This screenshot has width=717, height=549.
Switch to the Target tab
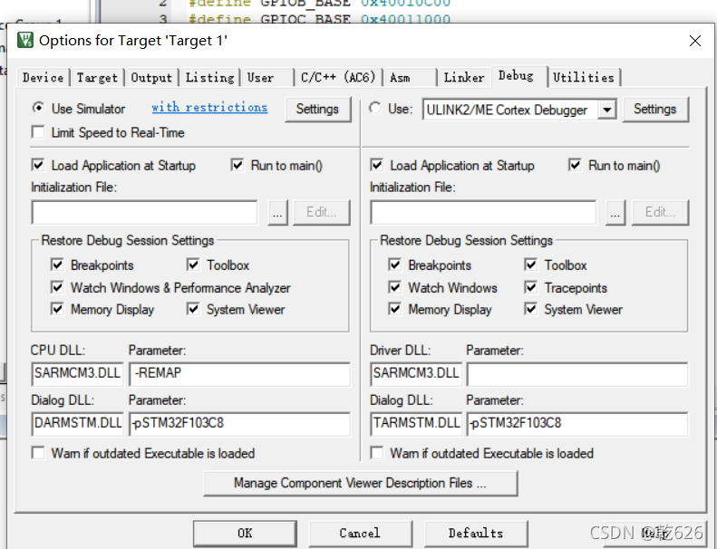97,77
